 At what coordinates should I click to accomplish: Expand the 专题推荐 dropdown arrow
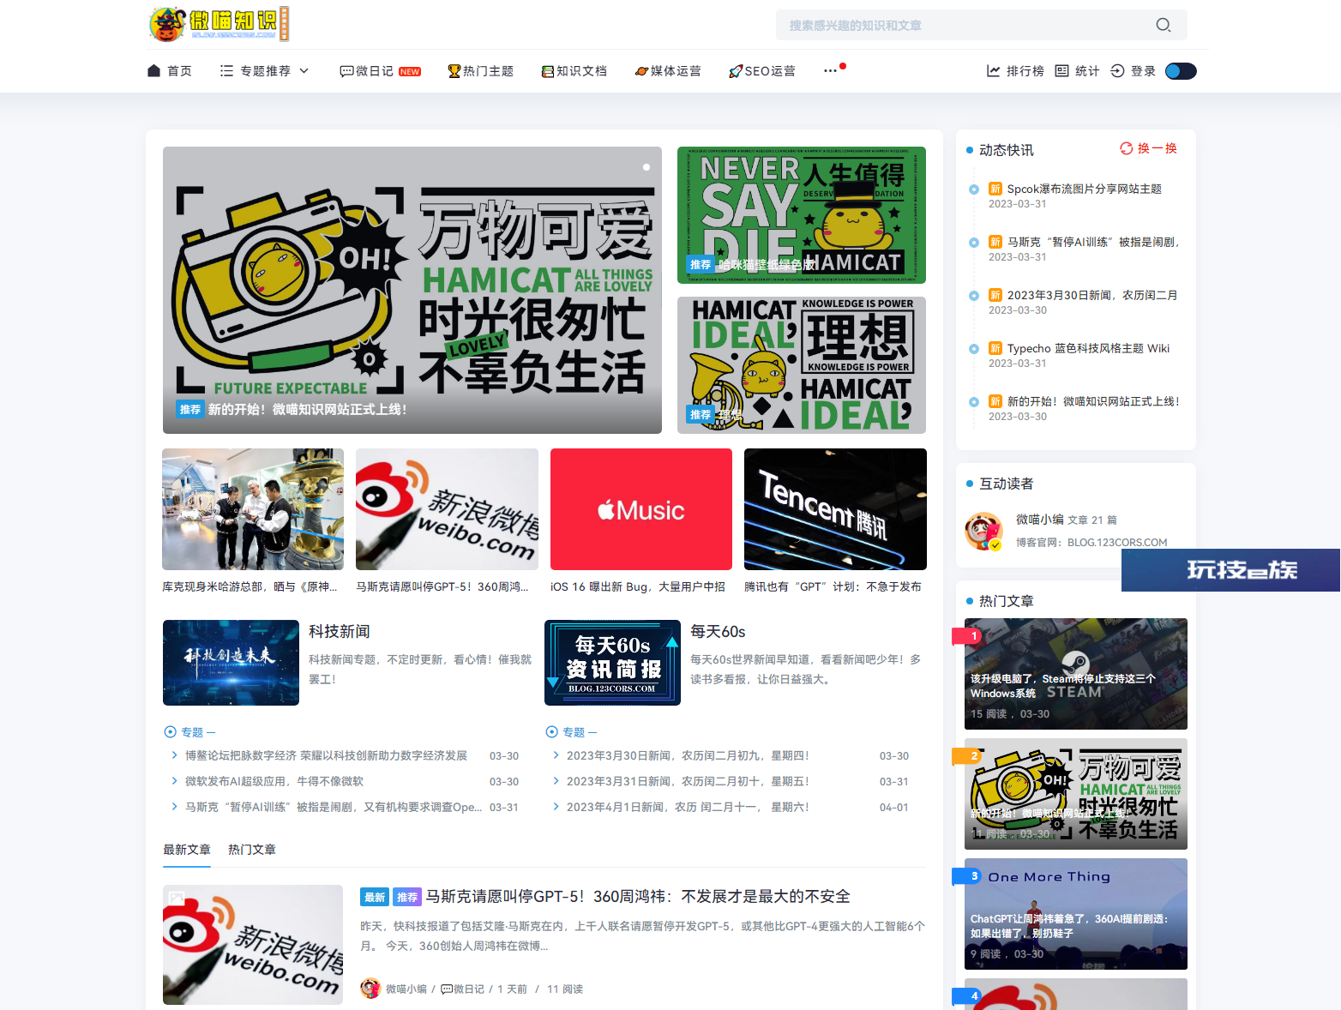click(x=304, y=70)
